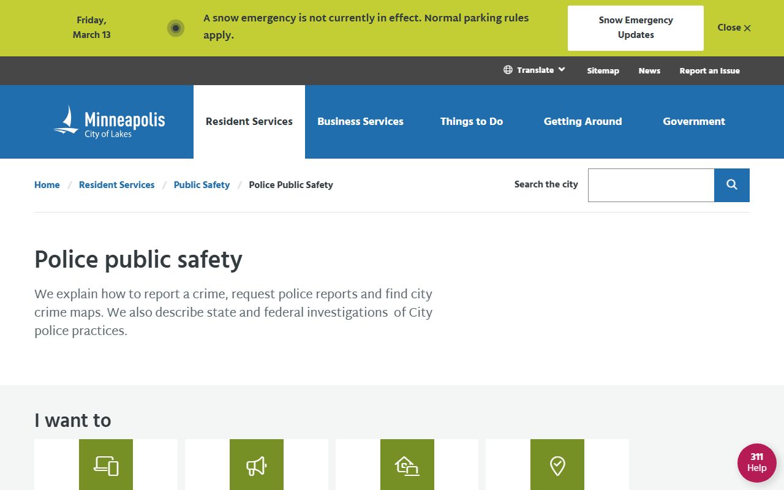Viewport: 784px width, 490px height.
Task: Go to the Home breadcrumb link
Action: 47,185
